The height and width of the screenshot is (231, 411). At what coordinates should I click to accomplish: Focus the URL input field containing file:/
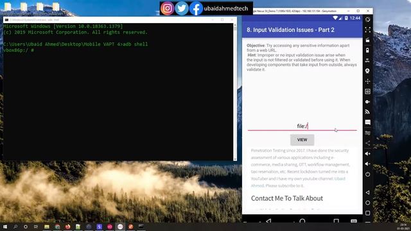(x=302, y=126)
